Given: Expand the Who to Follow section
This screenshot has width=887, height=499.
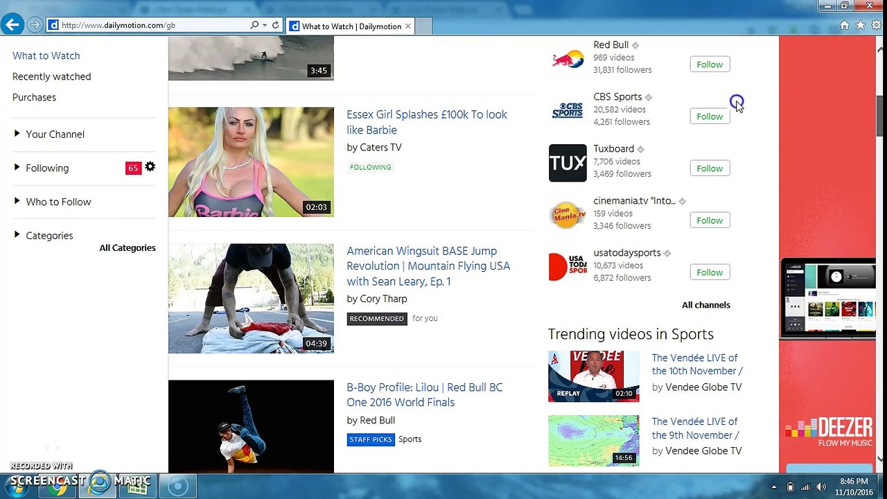Looking at the screenshot, I should pos(52,202).
